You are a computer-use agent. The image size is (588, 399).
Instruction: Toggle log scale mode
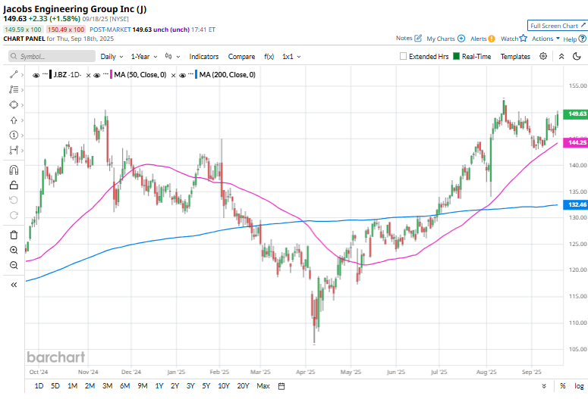point(580,386)
